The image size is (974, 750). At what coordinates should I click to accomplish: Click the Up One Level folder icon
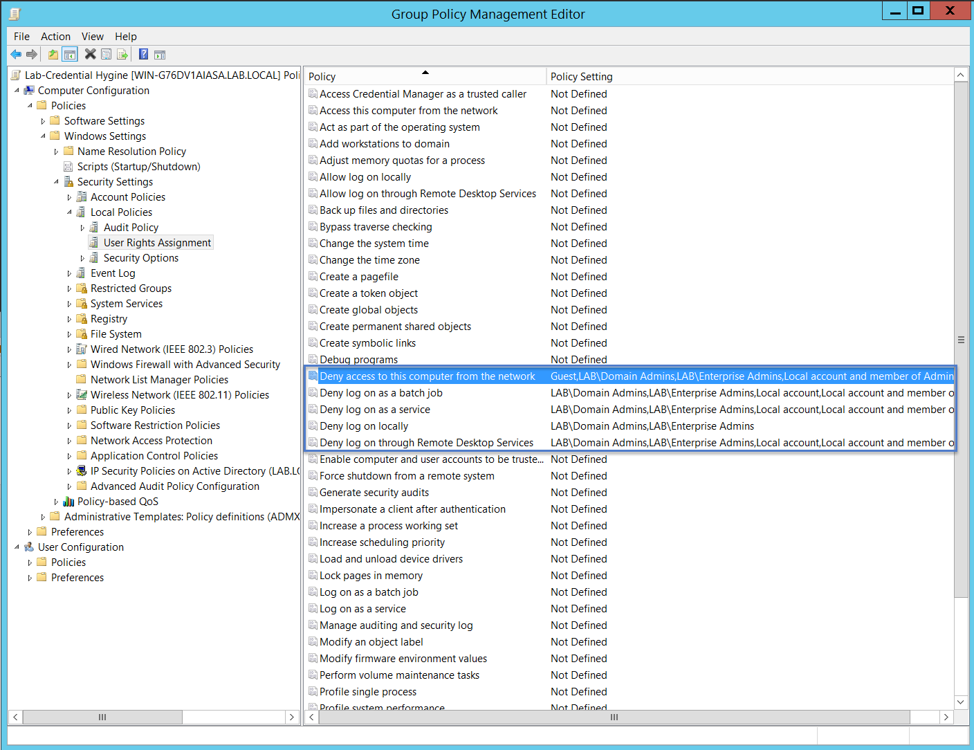[53, 55]
